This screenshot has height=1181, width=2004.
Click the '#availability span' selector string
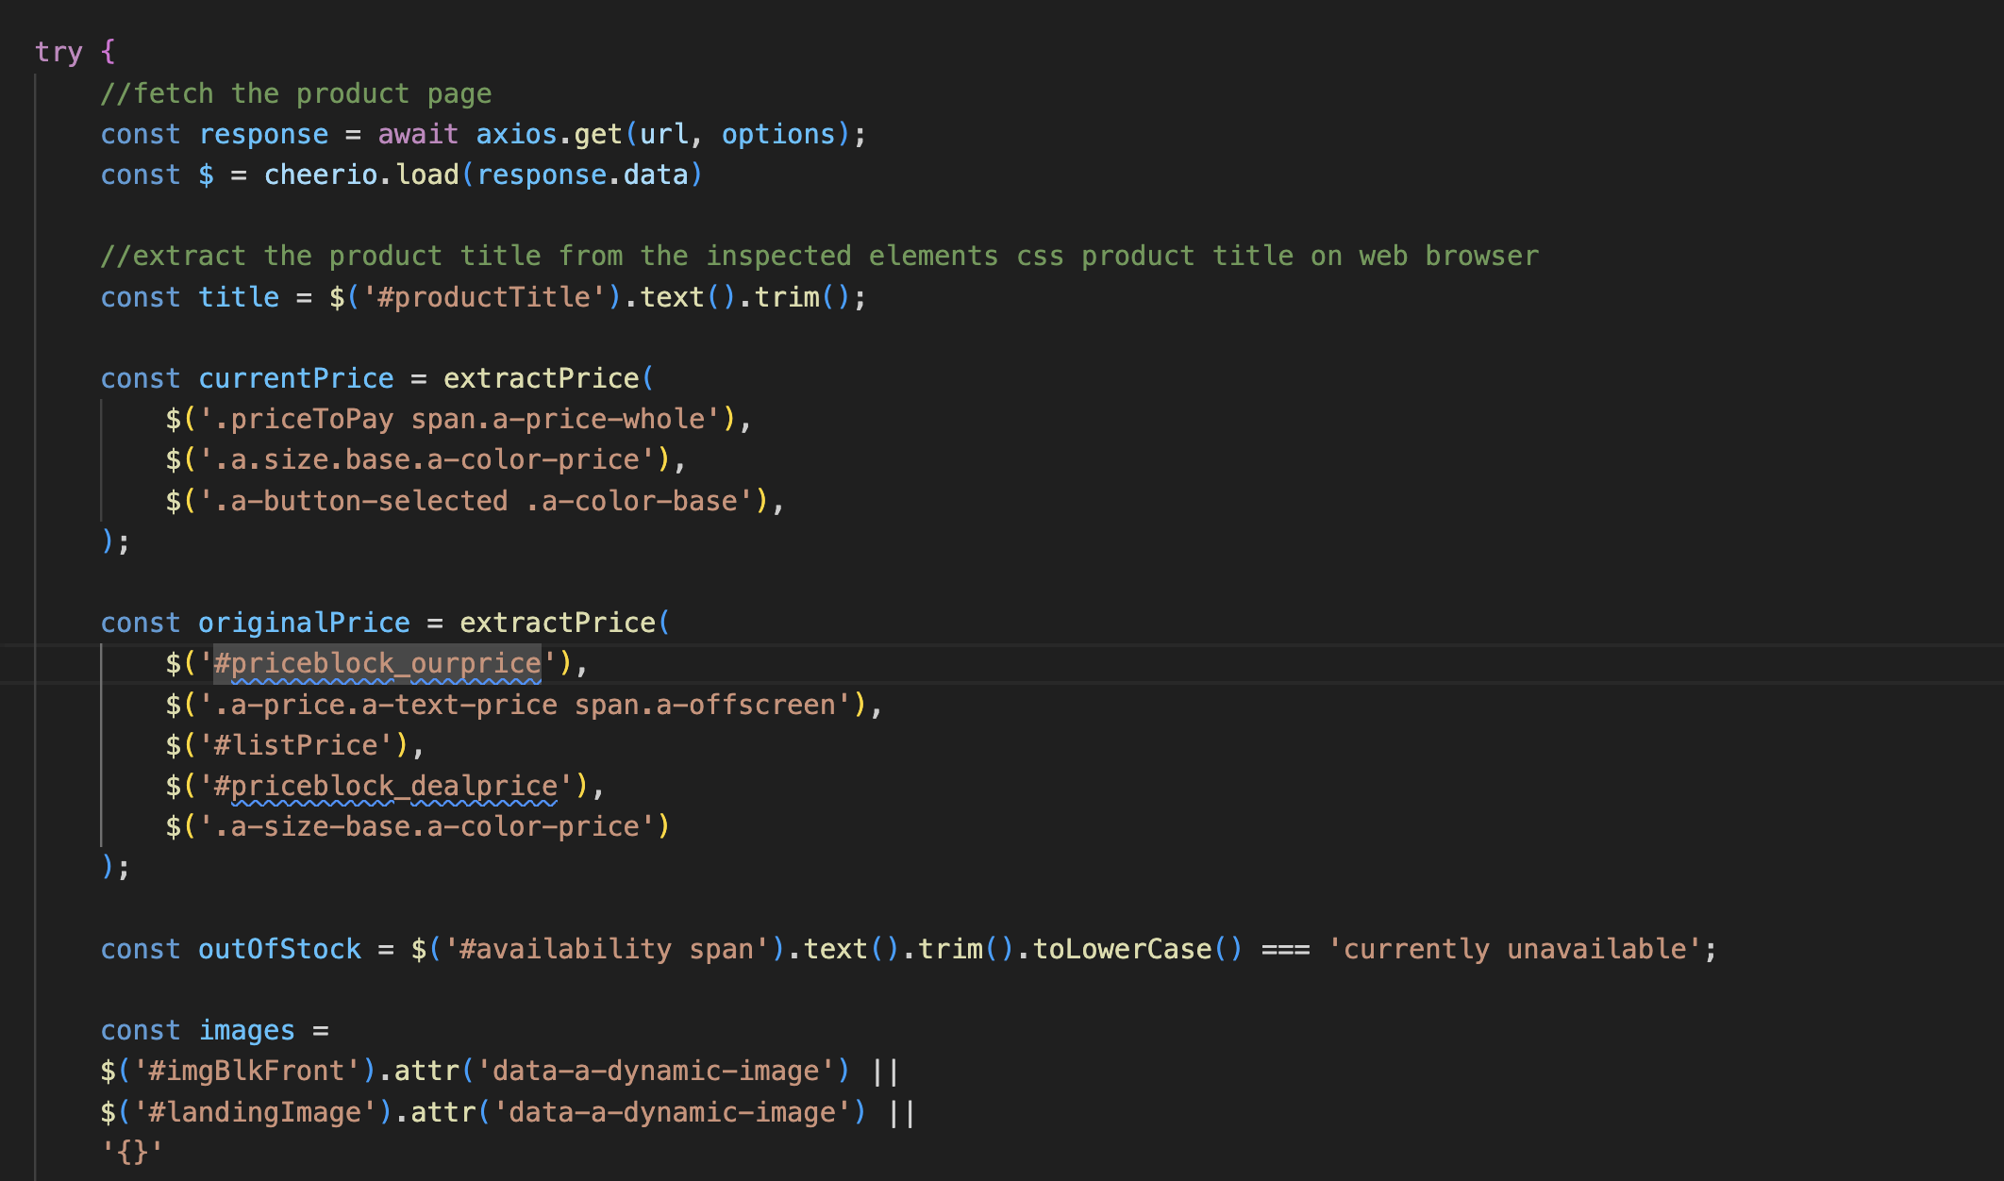coord(607,949)
